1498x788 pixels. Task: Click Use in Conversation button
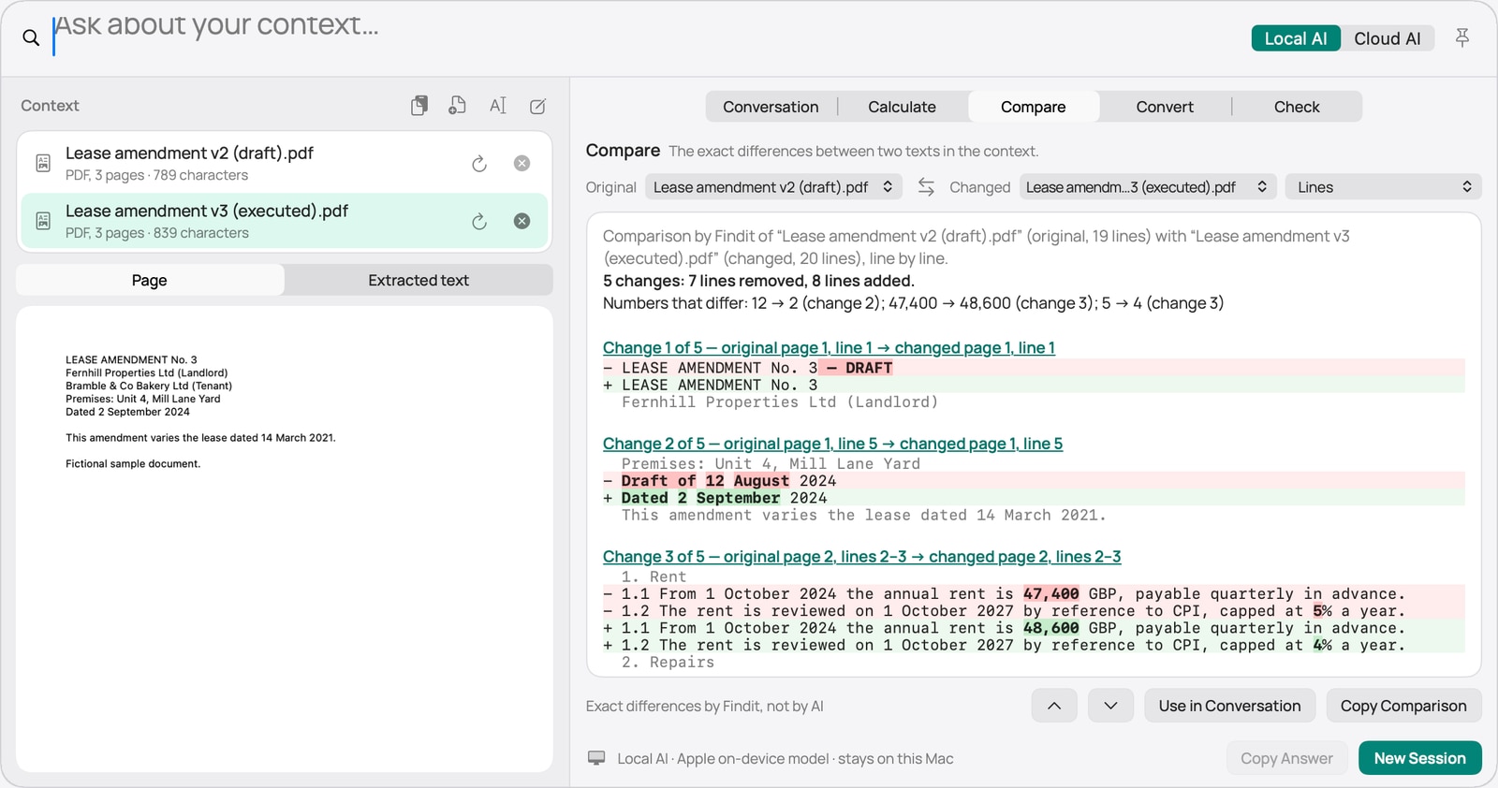(1229, 706)
